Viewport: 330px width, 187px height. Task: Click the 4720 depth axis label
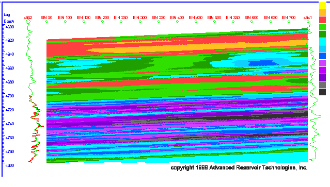pos(10,110)
